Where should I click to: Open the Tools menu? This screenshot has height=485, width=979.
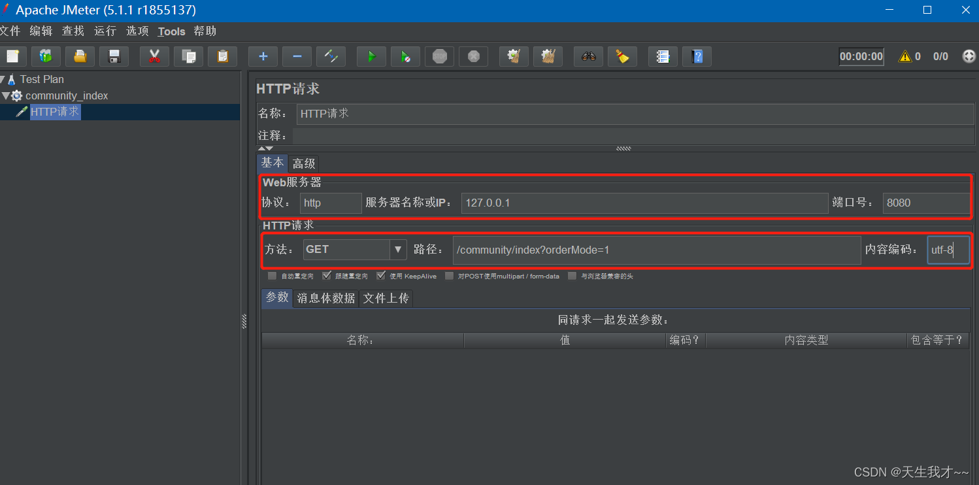click(171, 31)
